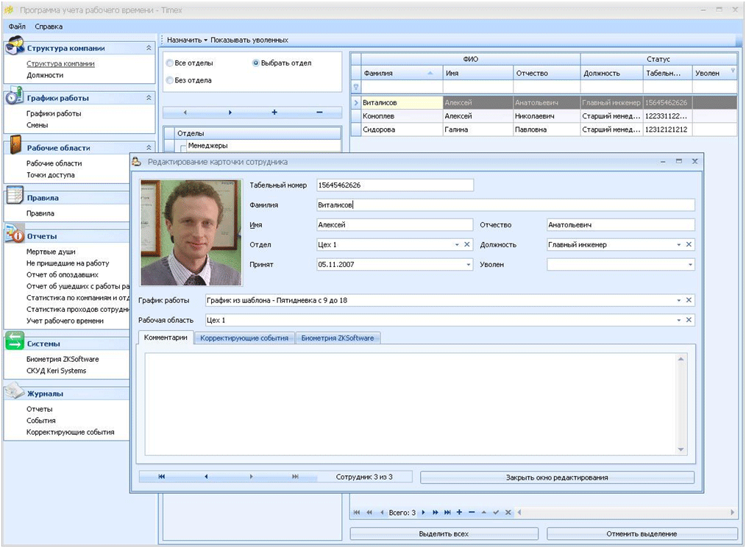Viewport: 746px width, 548px height.
Task: Go to previous department arrow
Action: tap(185, 113)
